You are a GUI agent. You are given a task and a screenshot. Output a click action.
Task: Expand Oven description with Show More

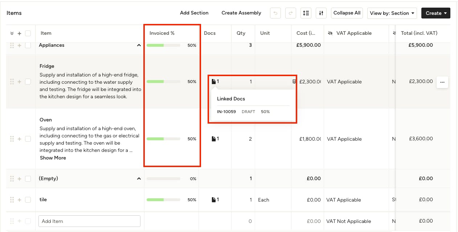[53, 158]
